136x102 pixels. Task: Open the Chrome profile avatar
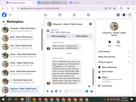click(128, 8)
